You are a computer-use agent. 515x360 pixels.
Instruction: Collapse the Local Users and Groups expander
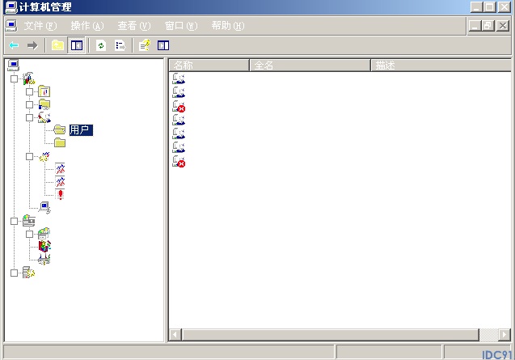[x=29, y=117]
